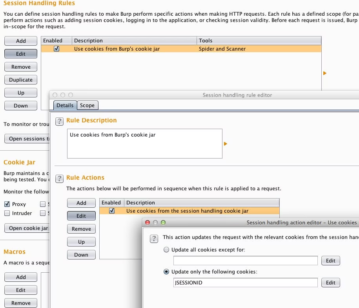Move rule action Down
Viewport: 359px width, 308px height.
pyautogui.click(x=81, y=255)
